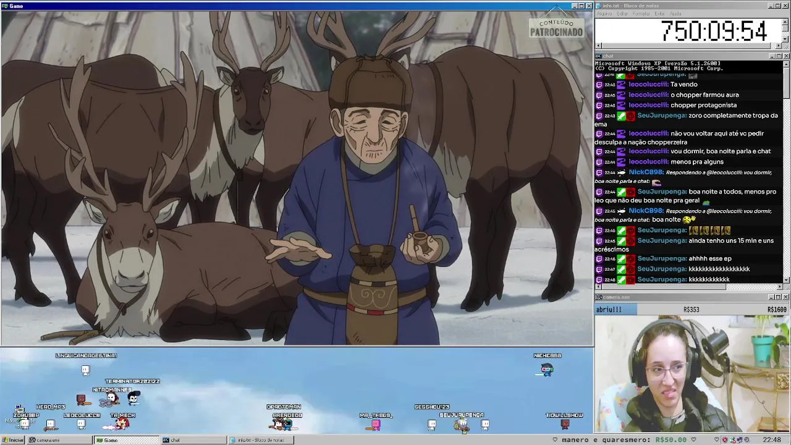
Task: Select the TA_MECK red-haired avatar
Action: pyautogui.click(x=122, y=423)
